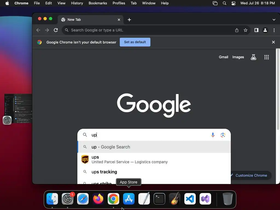The width and height of the screenshot is (280, 210).
Task: Open the Chrome three-dot menu
Action: click(274, 30)
